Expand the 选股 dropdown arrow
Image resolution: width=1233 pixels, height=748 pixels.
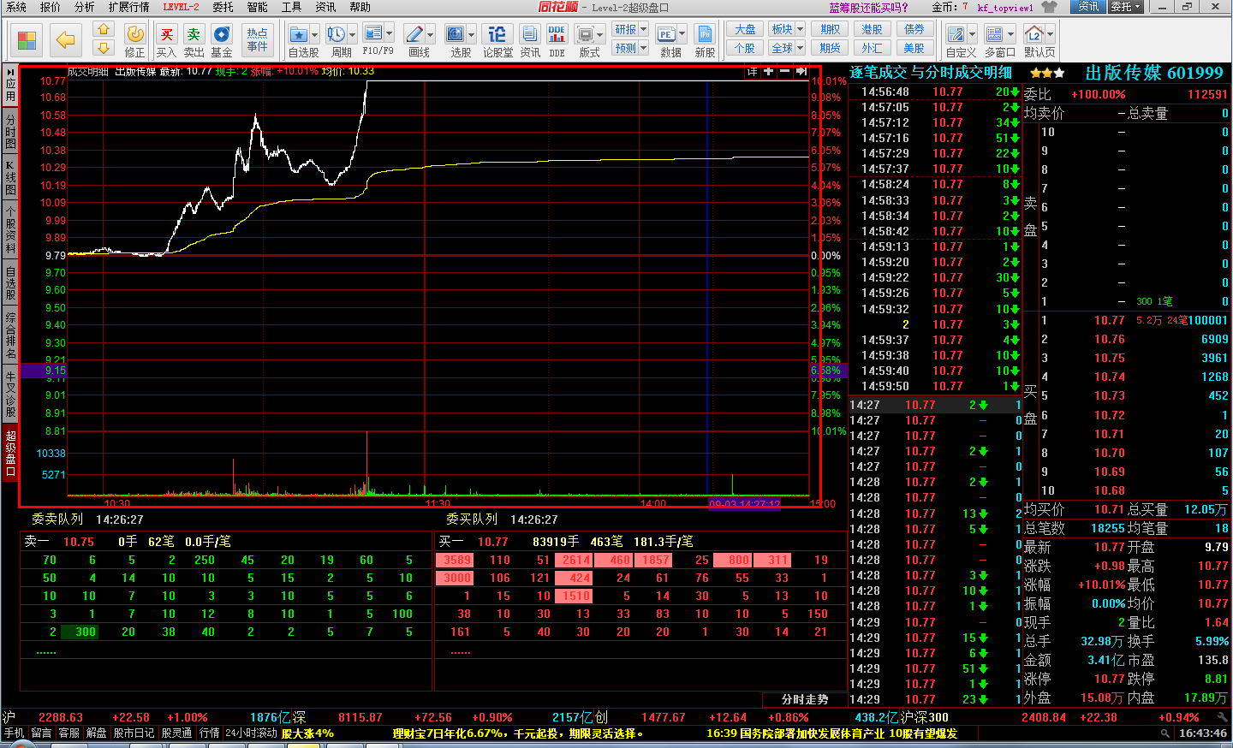click(x=472, y=35)
